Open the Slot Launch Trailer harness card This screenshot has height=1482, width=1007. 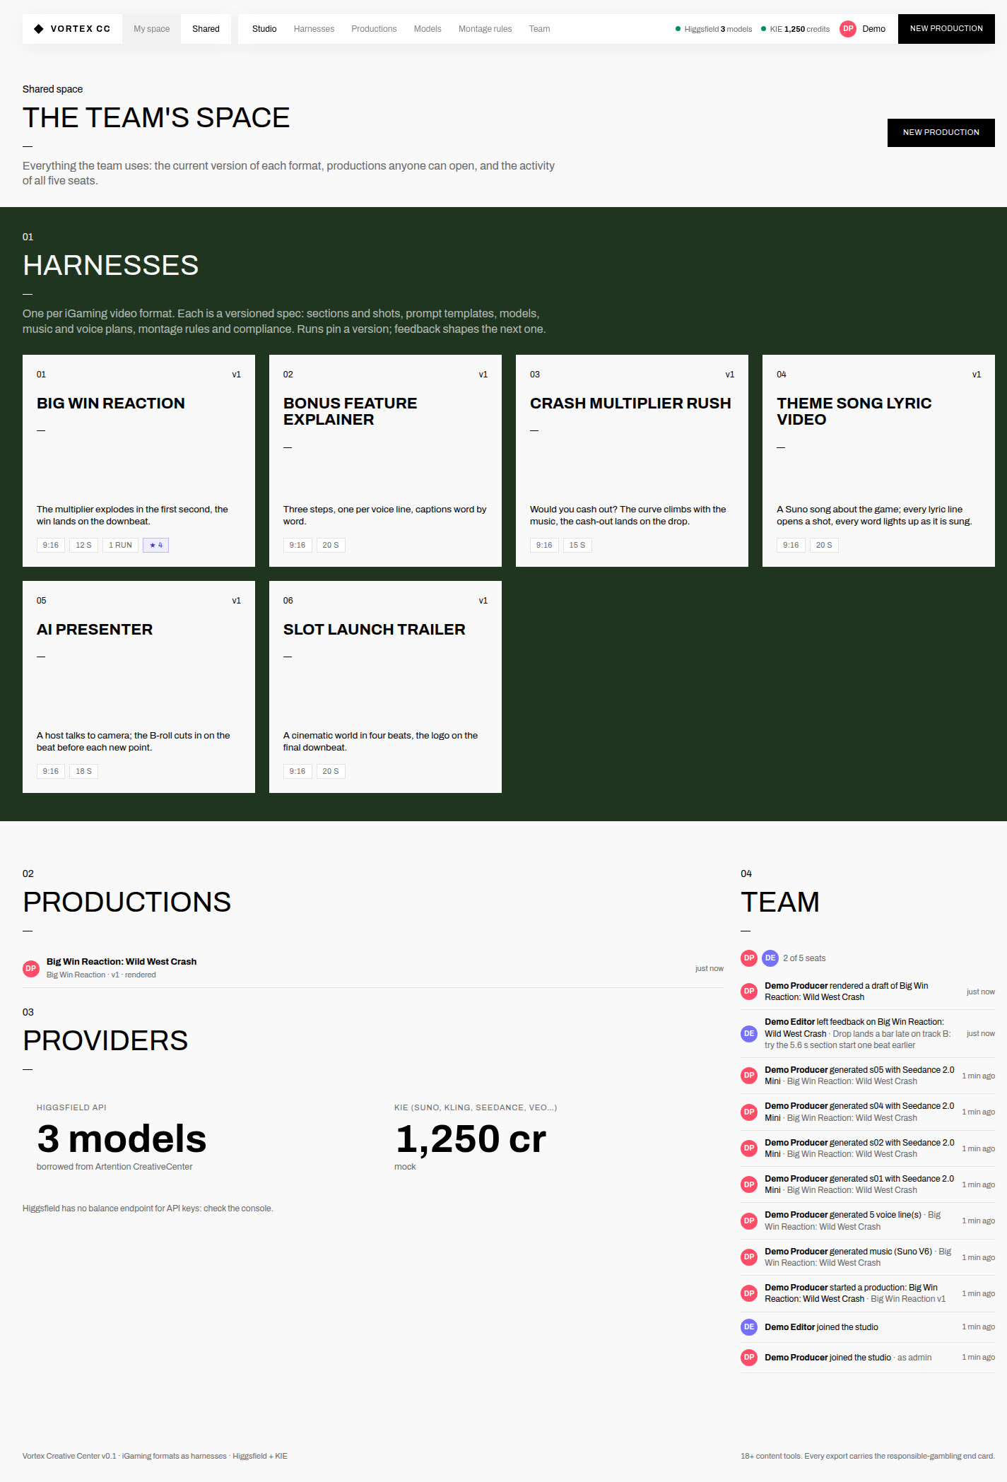click(x=385, y=687)
